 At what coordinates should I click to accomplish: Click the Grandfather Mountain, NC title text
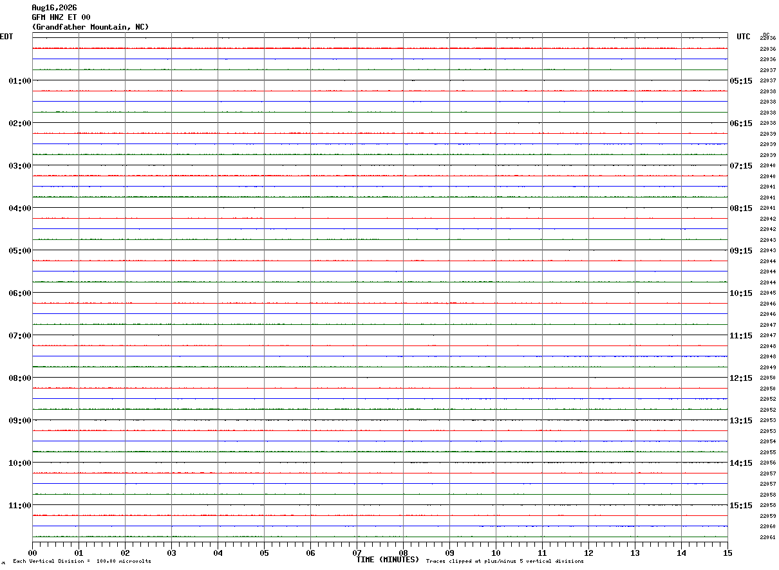click(90, 27)
